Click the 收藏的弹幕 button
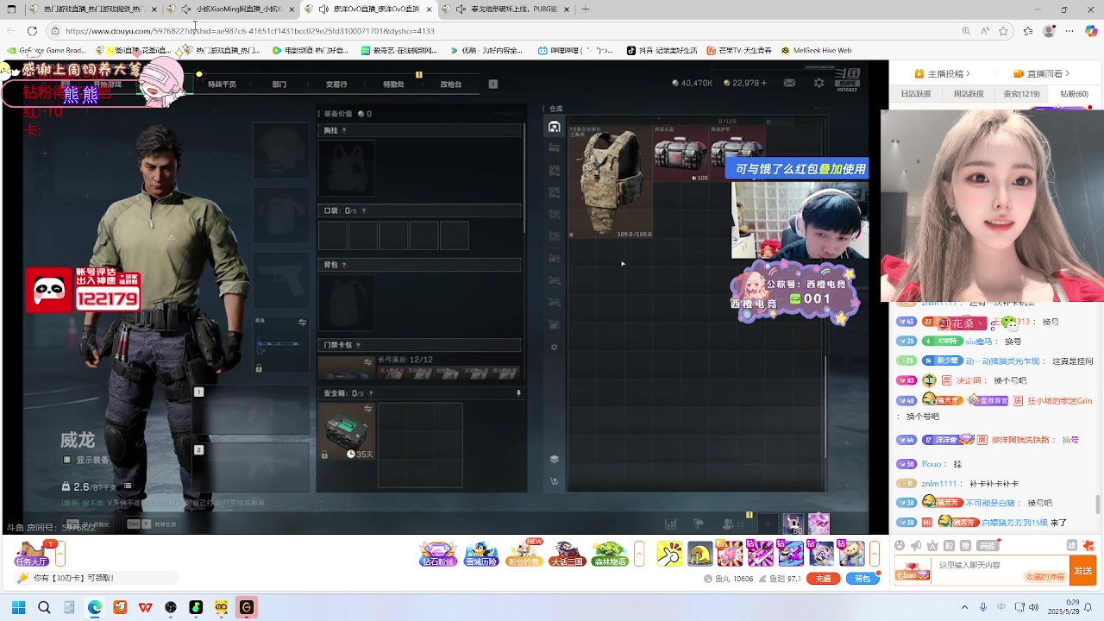This screenshot has width=1104, height=621. click(1044, 578)
